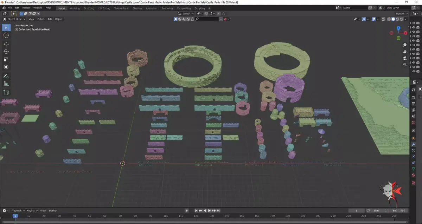Open the Render menu

click(26, 7)
